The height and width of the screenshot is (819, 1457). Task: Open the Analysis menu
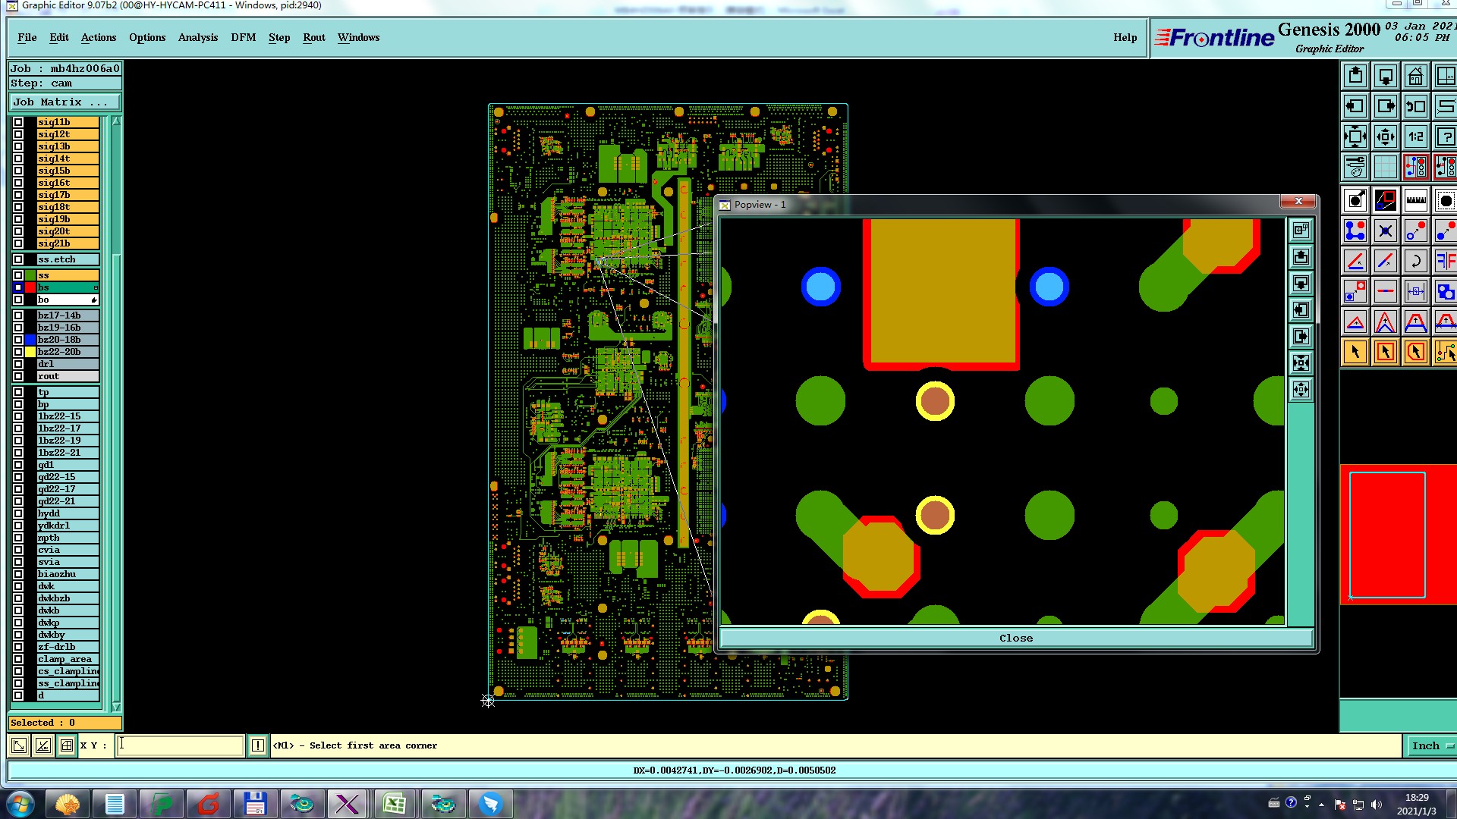[x=197, y=38]
